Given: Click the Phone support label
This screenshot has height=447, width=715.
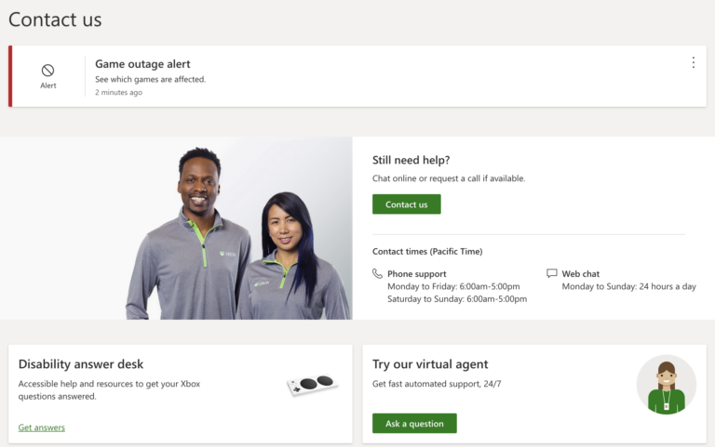Looking at the screenshot, I should coord(416,274).
